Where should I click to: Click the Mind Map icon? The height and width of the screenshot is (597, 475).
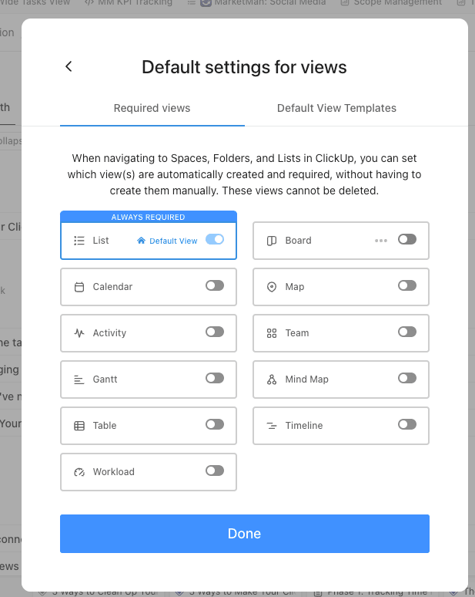click(x=272, y=379)
